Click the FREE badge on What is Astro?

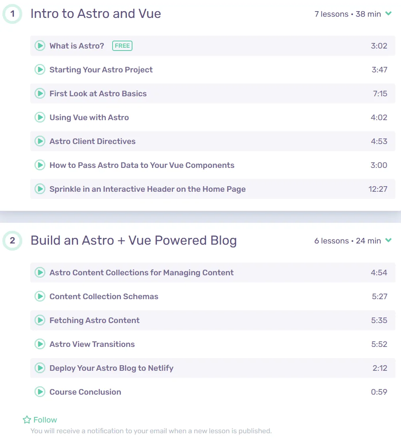point(123,46)
